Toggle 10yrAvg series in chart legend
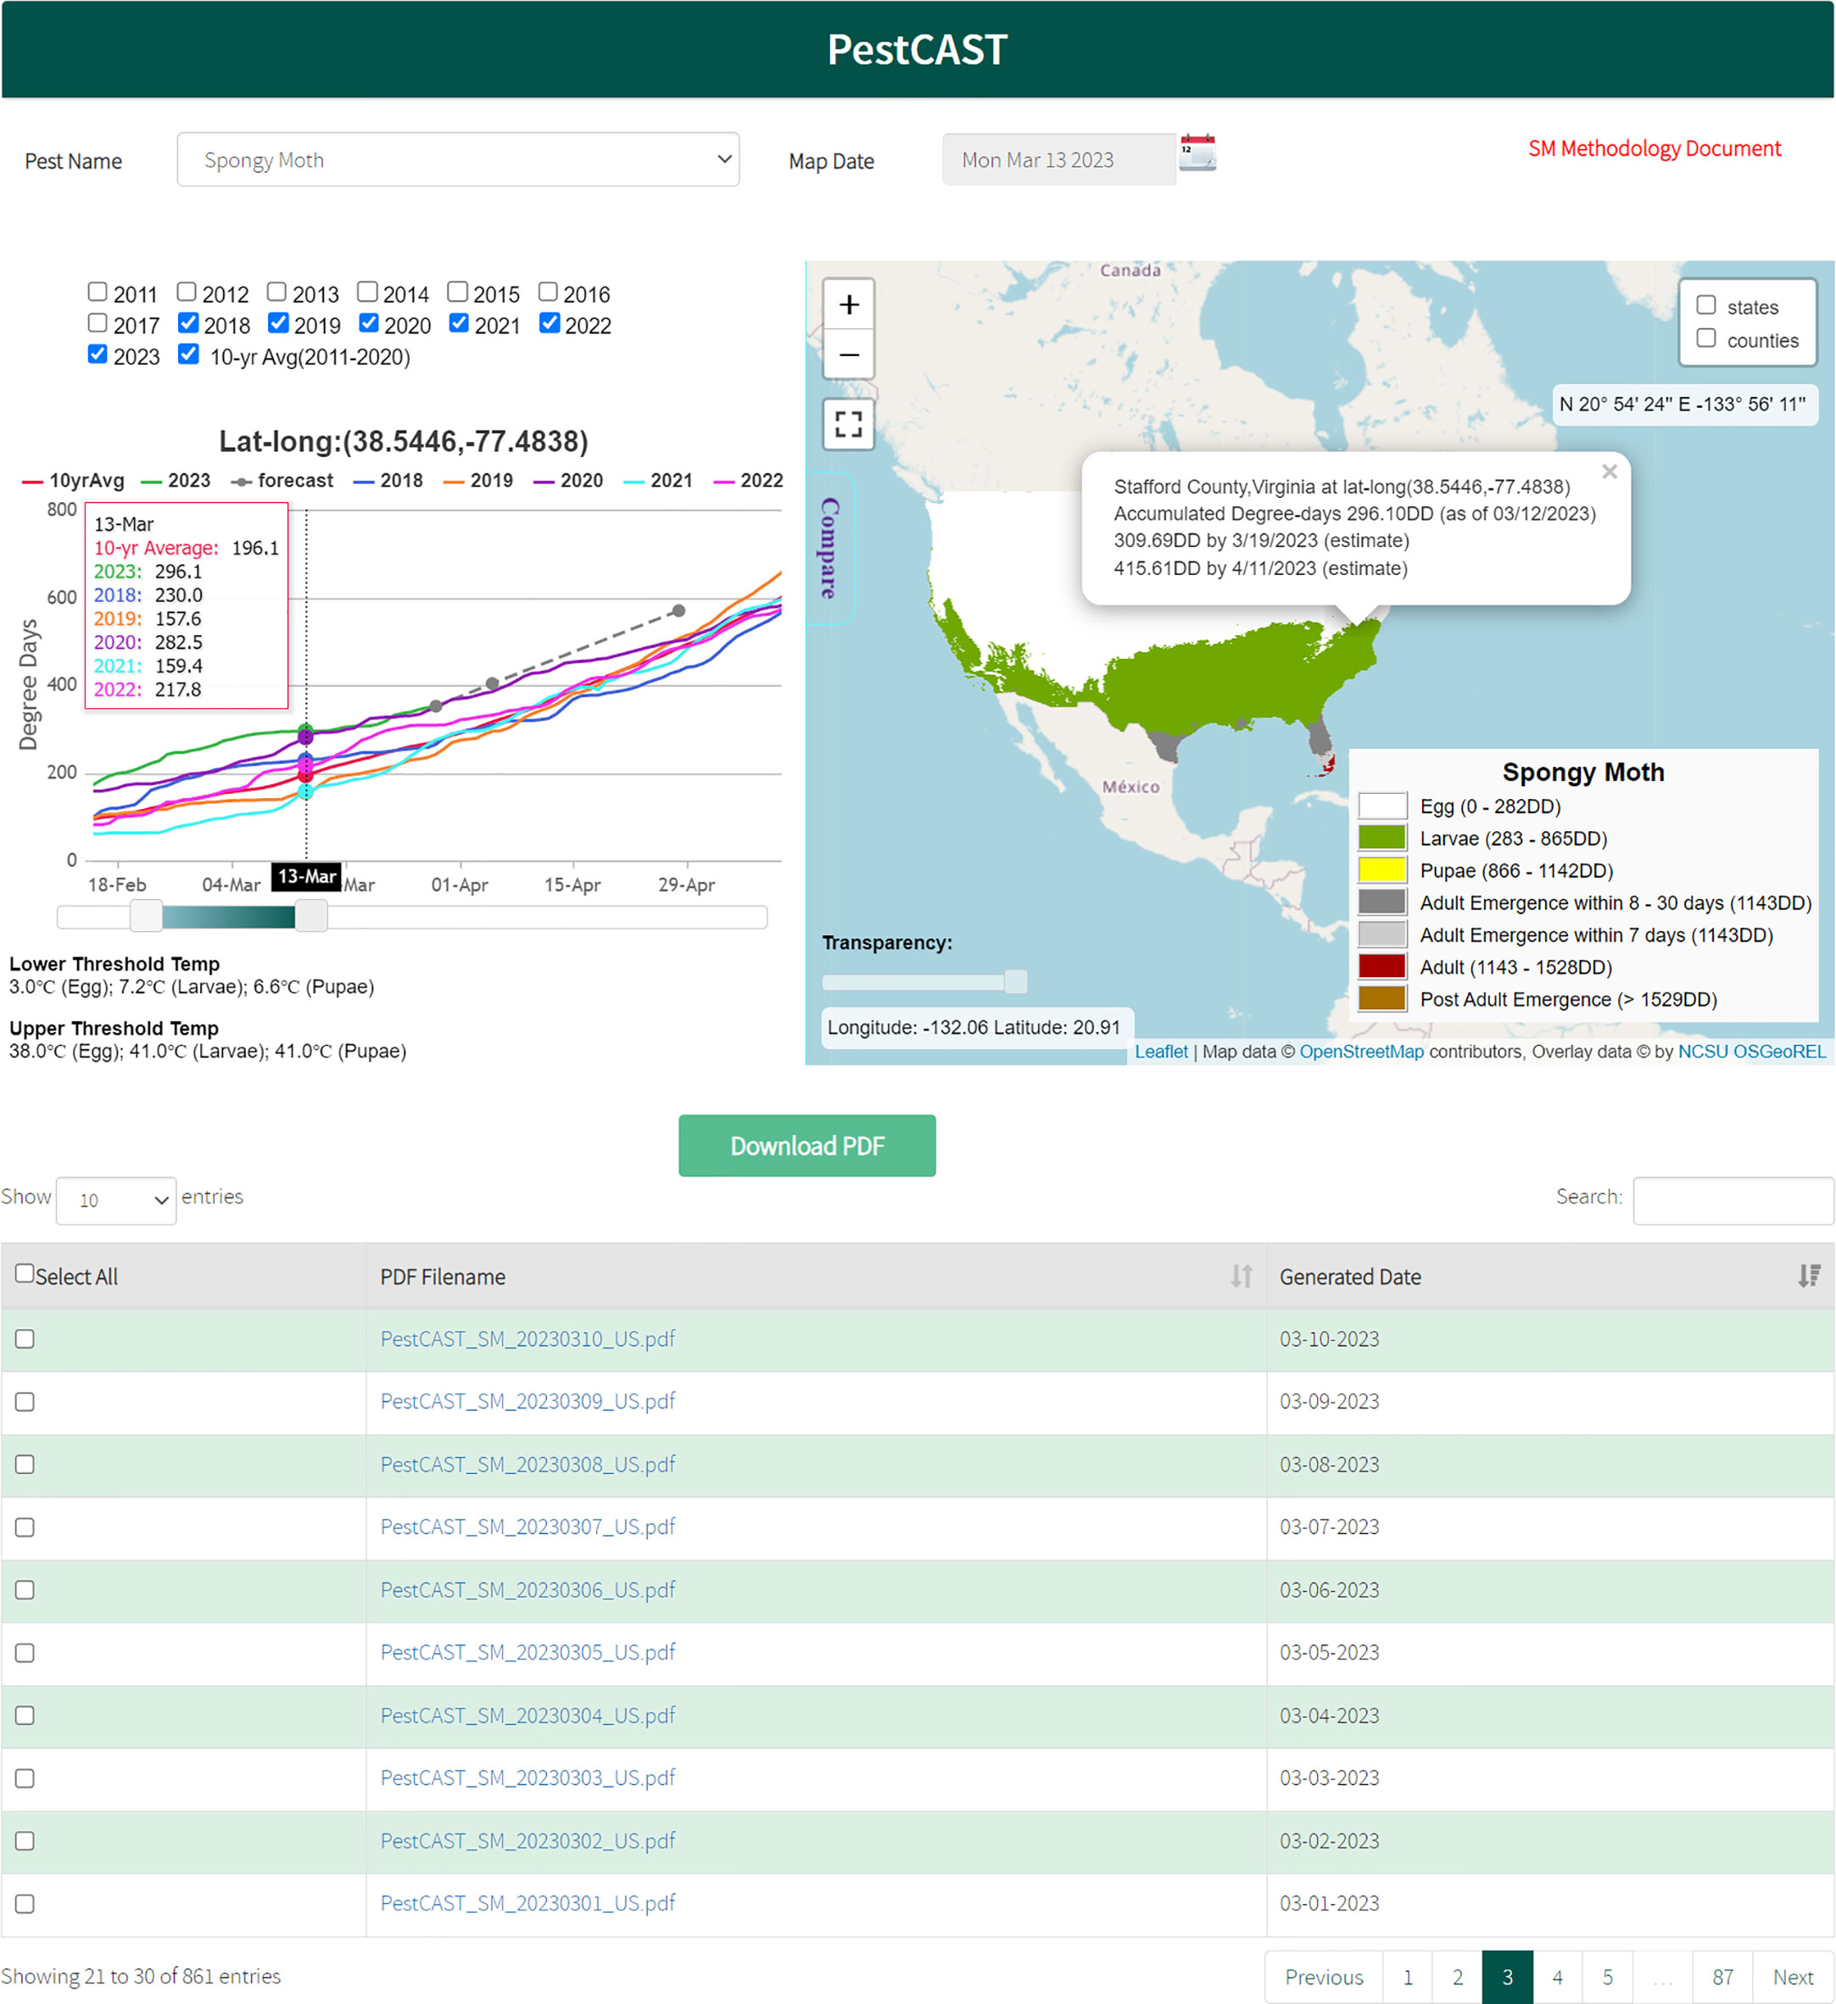 point(74,481)
